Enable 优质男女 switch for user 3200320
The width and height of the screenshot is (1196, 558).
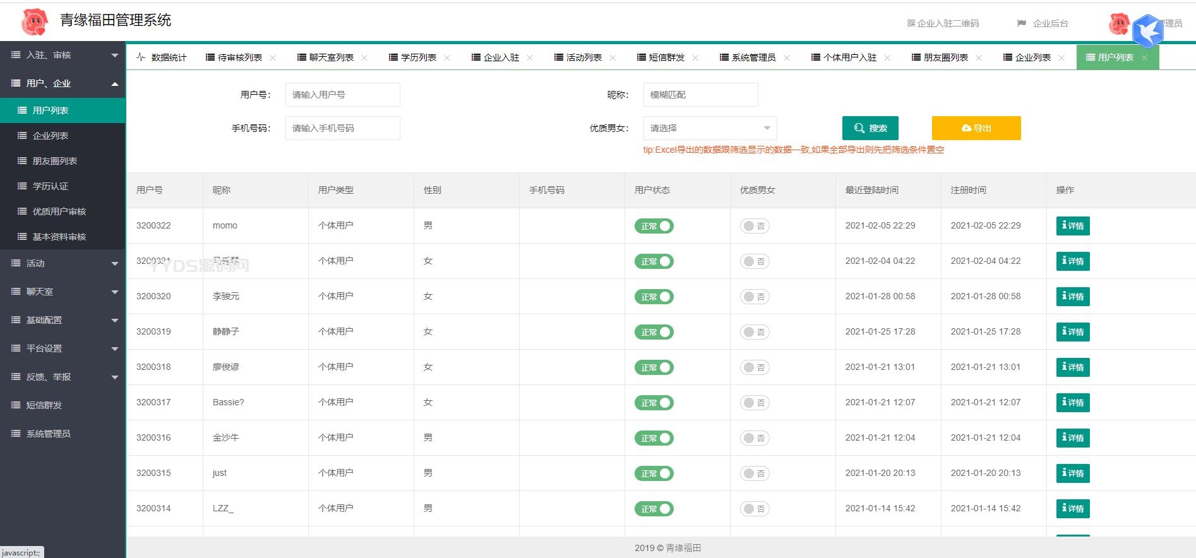point(755,297)
